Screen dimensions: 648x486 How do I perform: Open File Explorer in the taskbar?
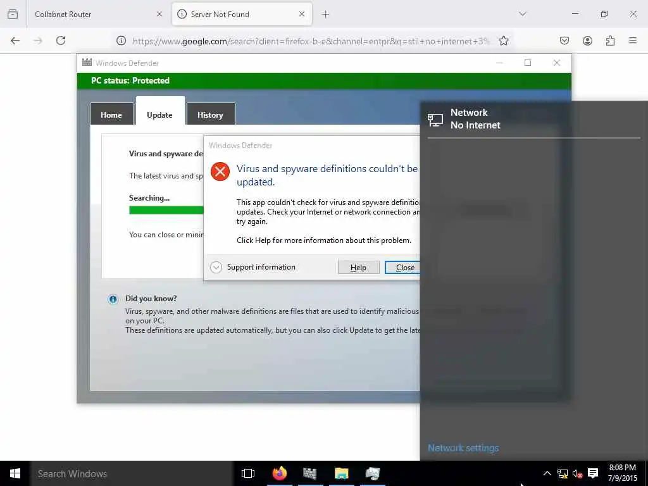(341, 473)
